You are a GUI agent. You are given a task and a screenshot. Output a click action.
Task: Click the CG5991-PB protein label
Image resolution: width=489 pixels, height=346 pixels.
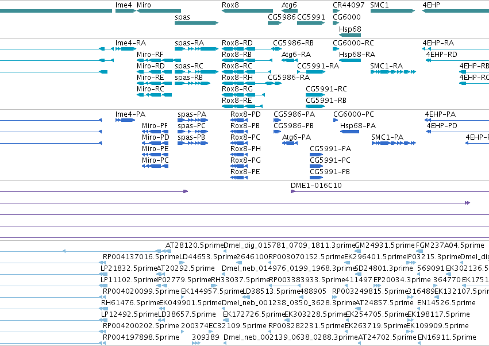[x=330, y=172]
